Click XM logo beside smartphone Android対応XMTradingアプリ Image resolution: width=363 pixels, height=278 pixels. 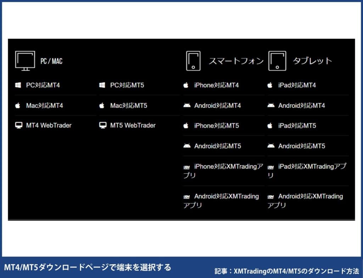(186, 197)
